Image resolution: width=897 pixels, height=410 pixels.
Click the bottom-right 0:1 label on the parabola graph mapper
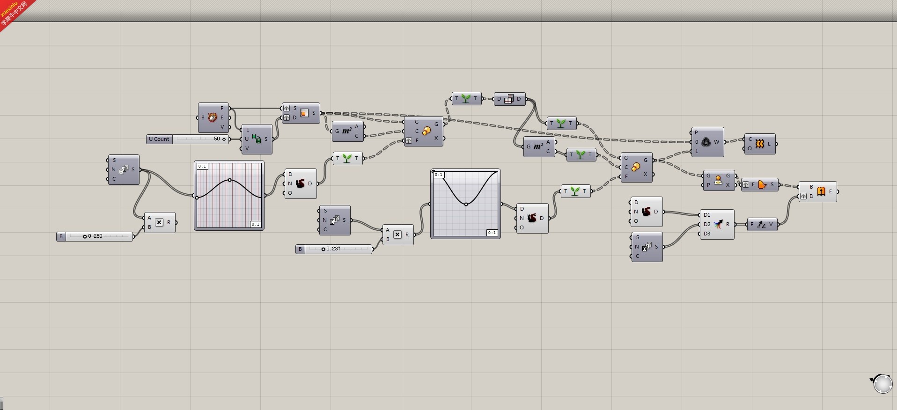click(x=492, y=233)
